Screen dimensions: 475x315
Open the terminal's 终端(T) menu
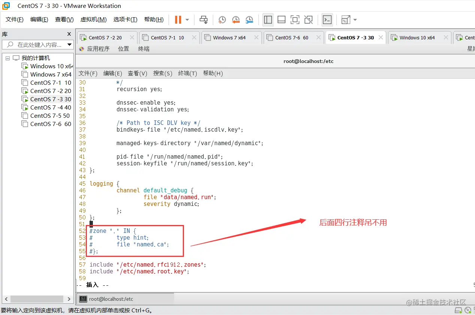point(188,73)
